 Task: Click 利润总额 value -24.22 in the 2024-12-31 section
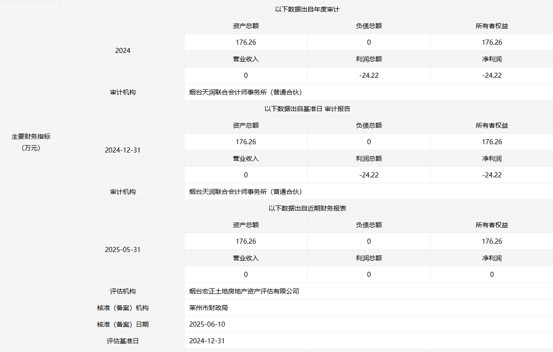click(x=369, y=175)
